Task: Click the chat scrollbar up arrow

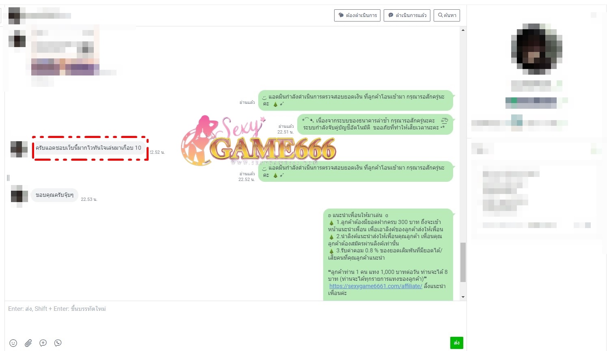Action: point(463,30)
